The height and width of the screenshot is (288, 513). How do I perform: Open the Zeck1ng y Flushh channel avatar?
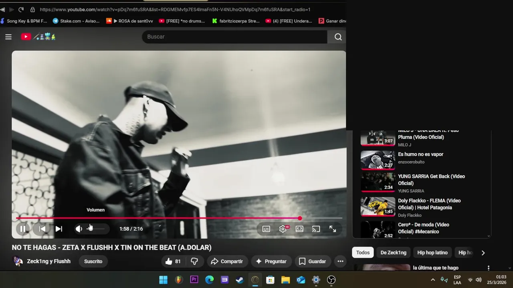point(18,261)
